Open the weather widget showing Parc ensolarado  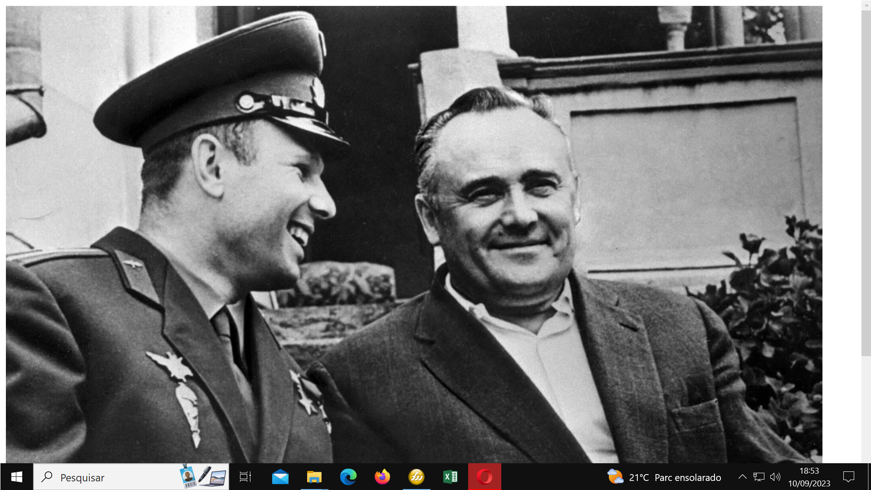point(664,477)
